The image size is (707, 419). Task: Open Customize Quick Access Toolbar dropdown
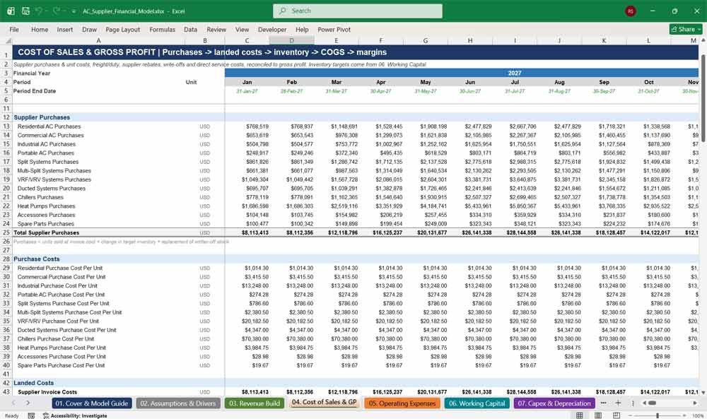pyautogui.click(x=74, y=11)
